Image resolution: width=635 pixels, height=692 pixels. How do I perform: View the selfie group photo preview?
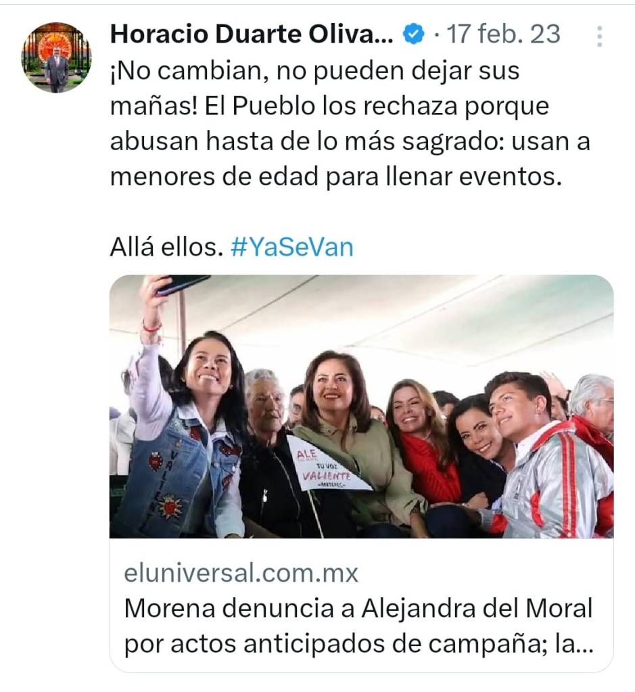click(x=361, y=407)
